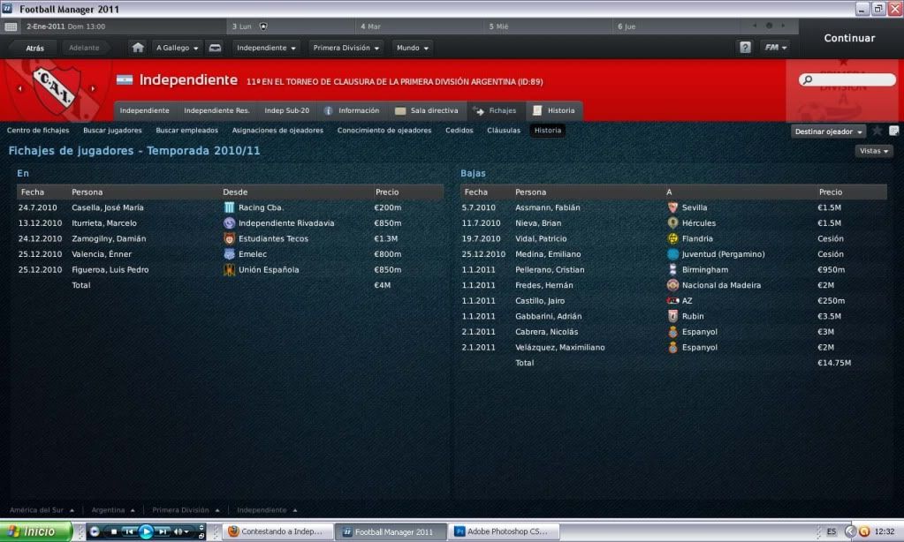Open the Nacional da Madeira club badge
This screenshot has height=542, width=904.
672,285
